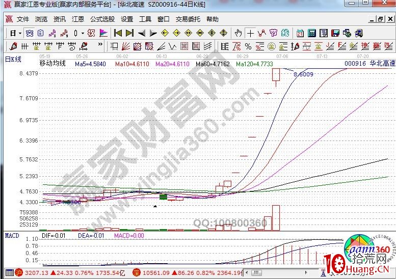Expand the 日 period dropdown arrow

point(20,33)
